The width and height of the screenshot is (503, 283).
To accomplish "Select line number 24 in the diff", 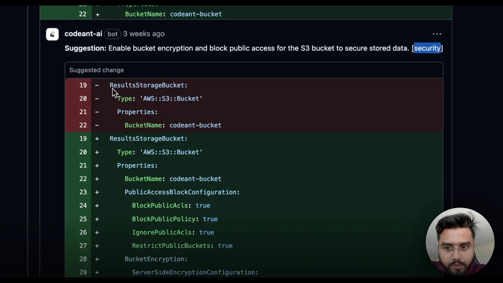I will point(83,206).
